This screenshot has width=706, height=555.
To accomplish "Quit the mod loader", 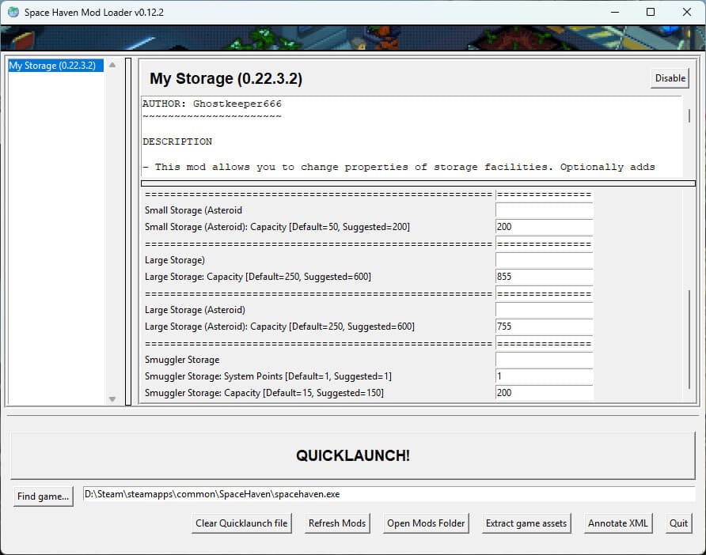I will (x=678, y=523).
